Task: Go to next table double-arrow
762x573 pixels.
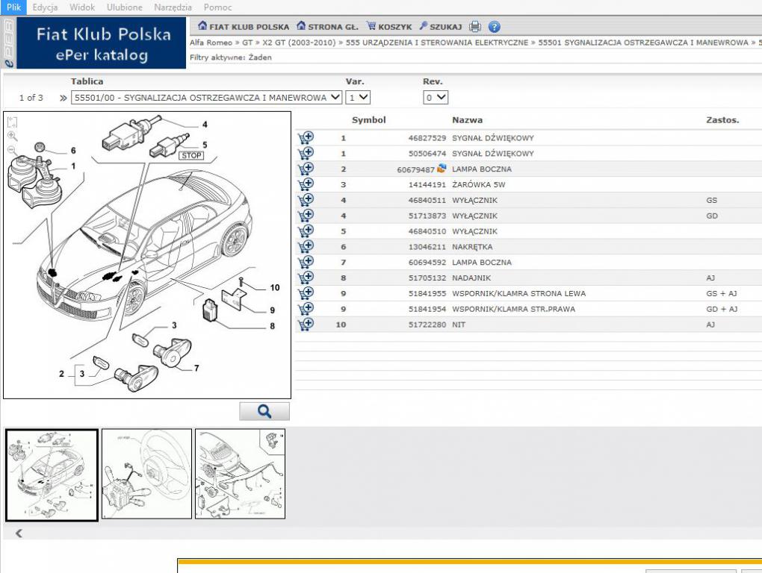Action: pos(63,98)
